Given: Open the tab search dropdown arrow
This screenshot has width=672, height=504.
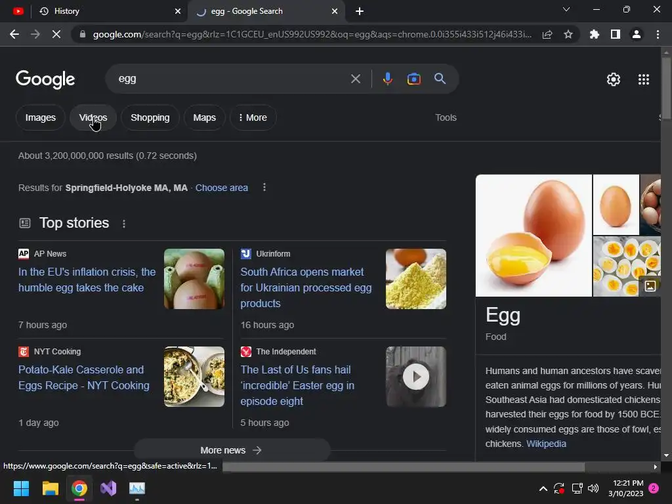Looking at the screenshot, I should coord(566,9).
